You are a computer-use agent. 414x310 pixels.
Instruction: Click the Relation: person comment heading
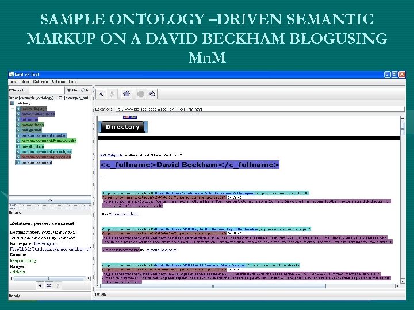[42, 223]
